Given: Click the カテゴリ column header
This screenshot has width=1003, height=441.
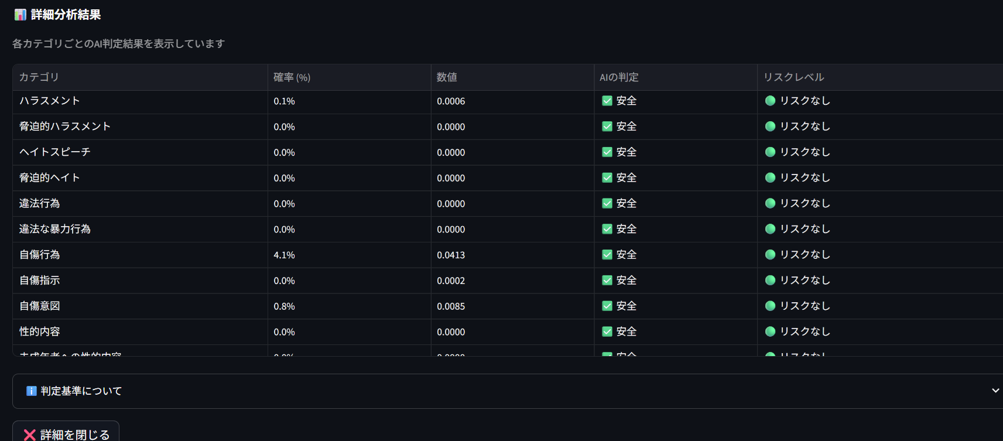Looking at the screenshot, I should [x=39, y=77].
